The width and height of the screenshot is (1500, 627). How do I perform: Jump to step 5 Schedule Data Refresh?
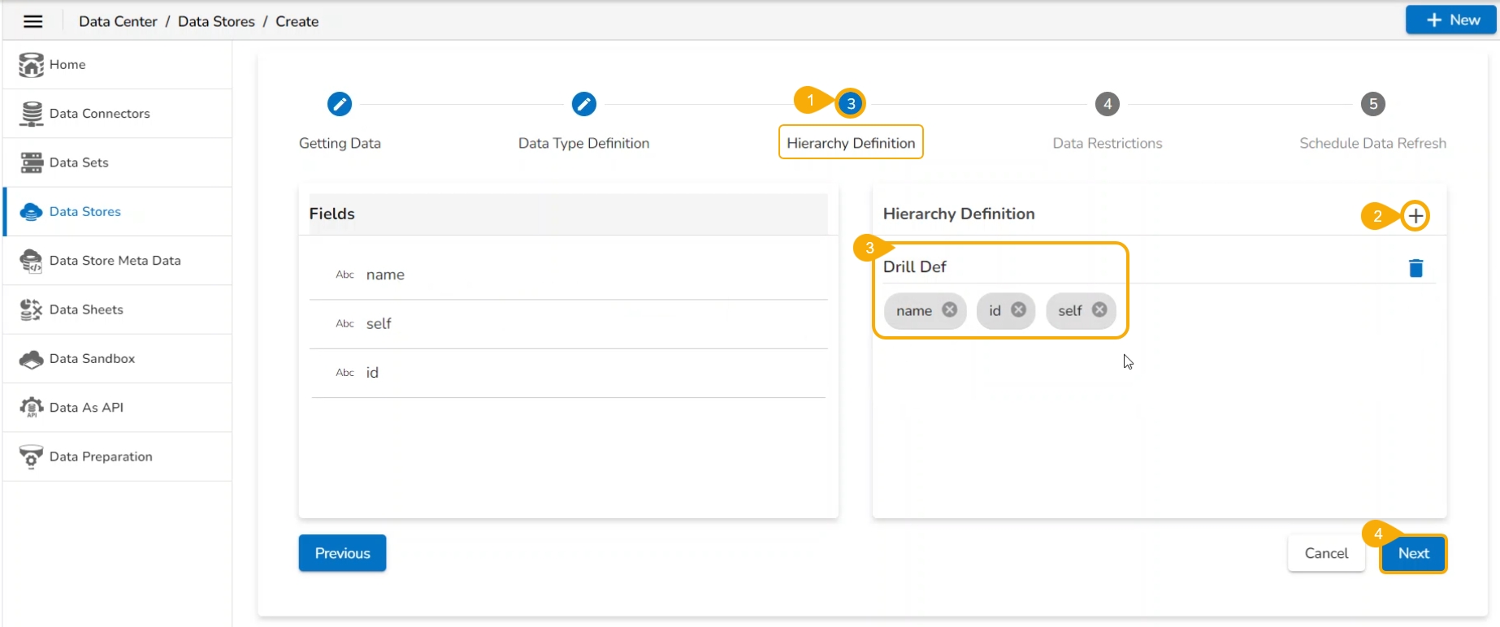1372,104
